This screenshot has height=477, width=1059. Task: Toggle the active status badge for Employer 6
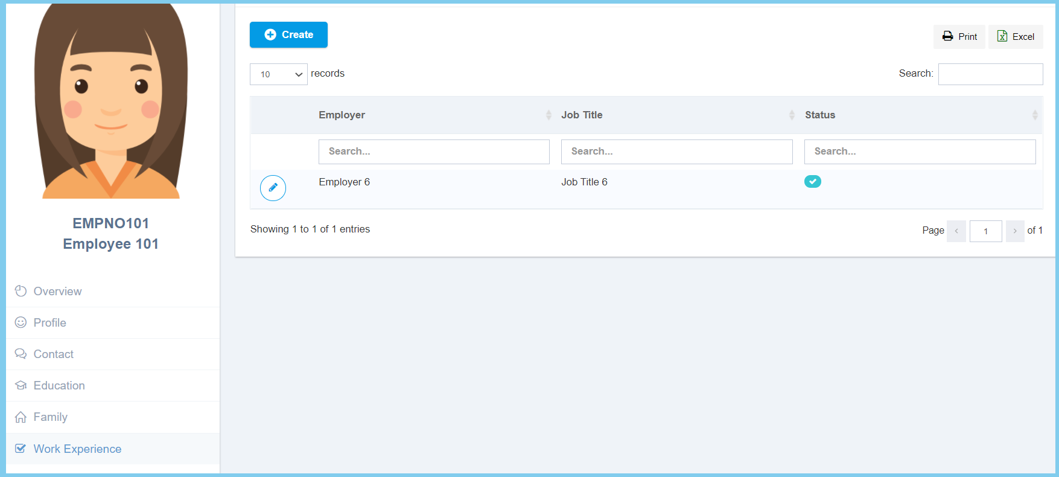click(x=812, y=182)
